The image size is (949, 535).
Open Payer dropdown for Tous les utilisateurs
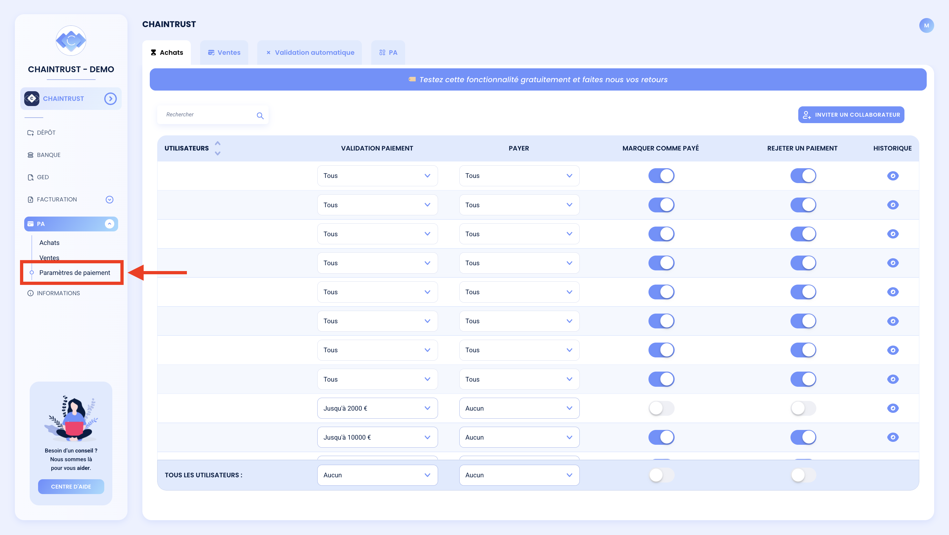click(519, 475)
